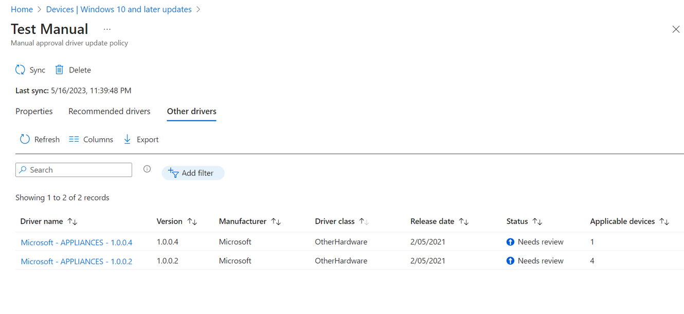The width and height of the screenshot is (684, 314).
Task: Click the Search input field
Action: pyautogui.click(x=77, y=170)
